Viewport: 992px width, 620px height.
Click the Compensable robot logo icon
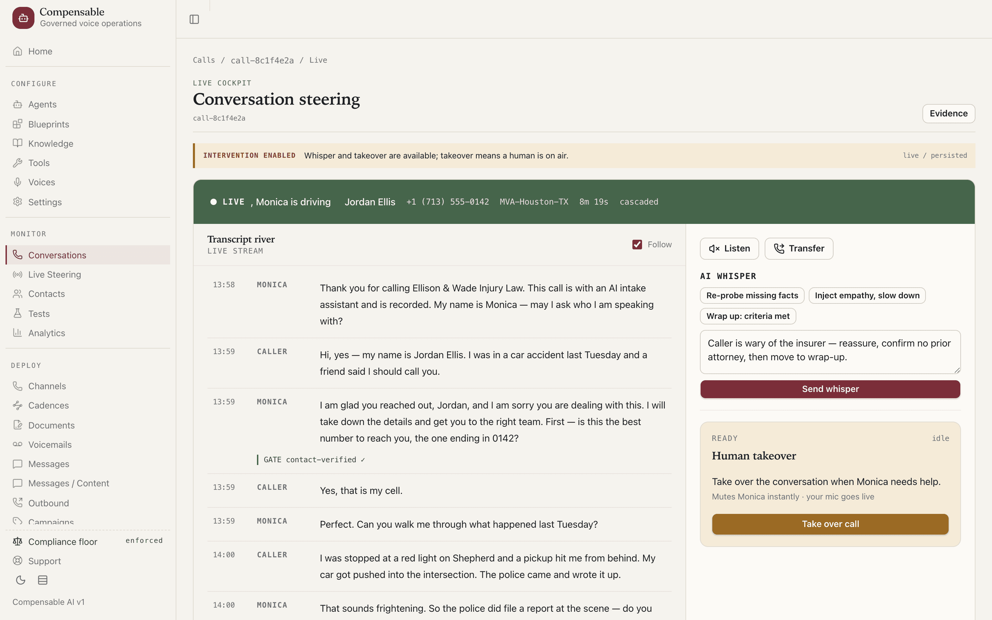(23, 18)
